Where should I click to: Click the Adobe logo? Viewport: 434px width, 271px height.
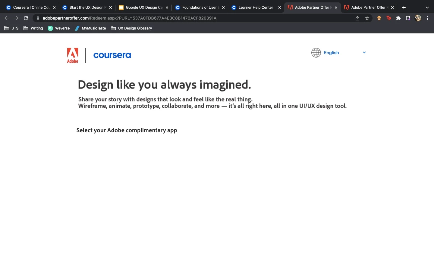pyautogui.click(x=73, y=55)
